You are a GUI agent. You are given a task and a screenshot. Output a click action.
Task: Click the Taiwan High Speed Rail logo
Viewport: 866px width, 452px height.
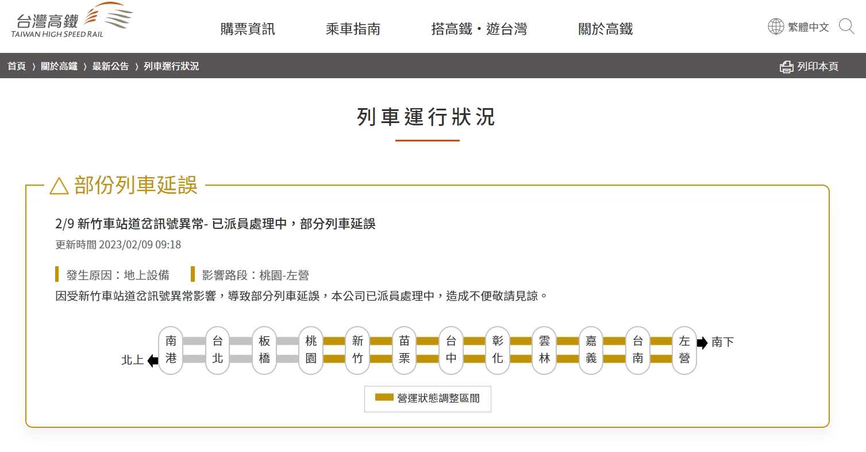coord(72,21)
